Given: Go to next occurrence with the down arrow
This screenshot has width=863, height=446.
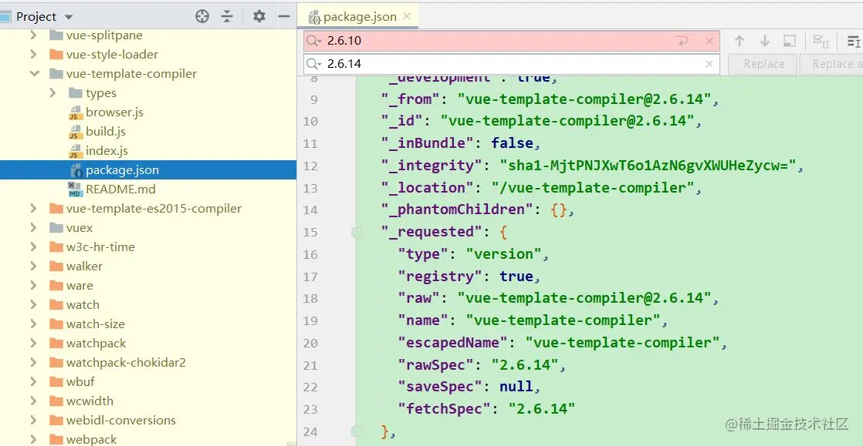Looking at the screenshot, I should coord(764,41).
